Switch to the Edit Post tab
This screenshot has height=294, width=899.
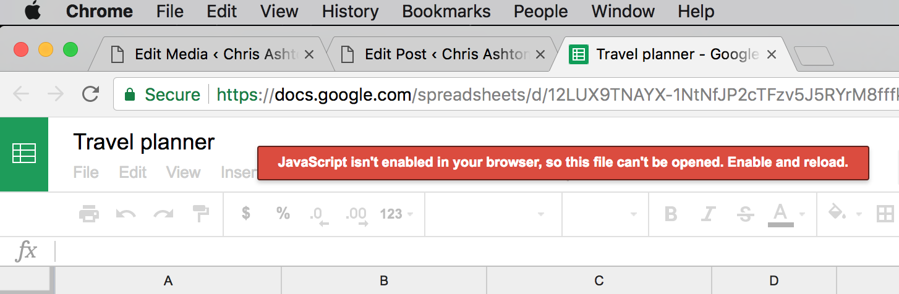pyautogui.click(x=443, y=54)
